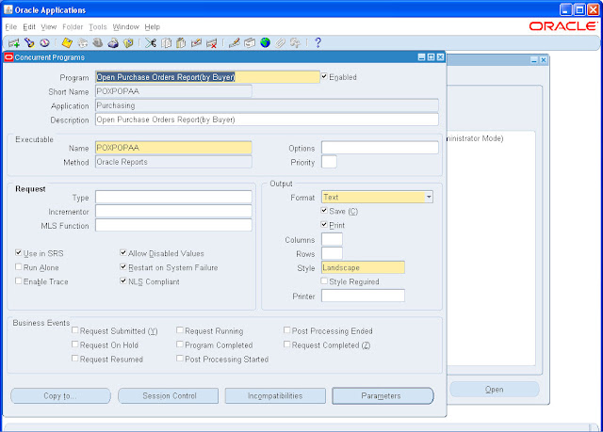Click the MLS Function field

pos(173,225)
